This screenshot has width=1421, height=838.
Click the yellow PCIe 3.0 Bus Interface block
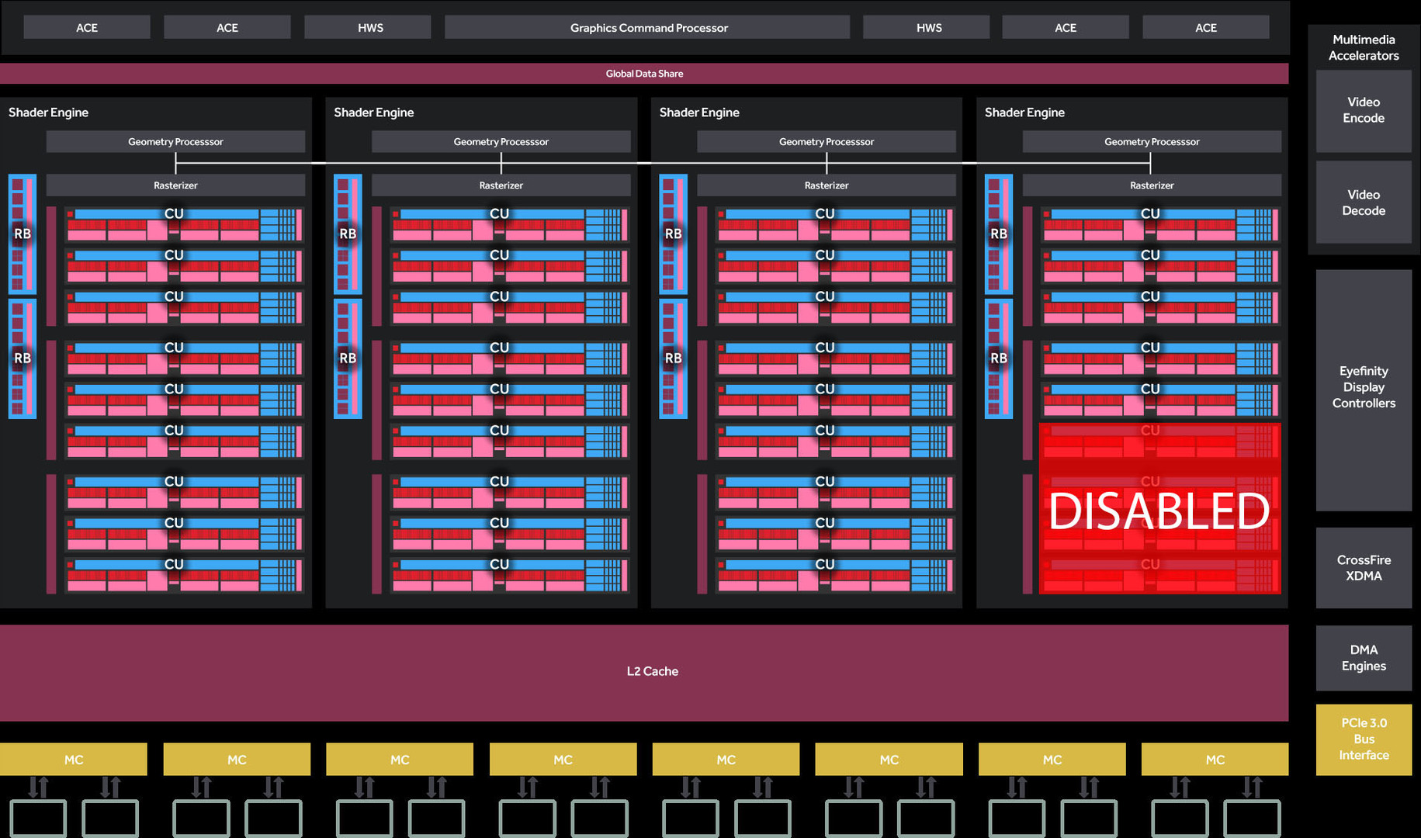click(x=1363, y=739)
